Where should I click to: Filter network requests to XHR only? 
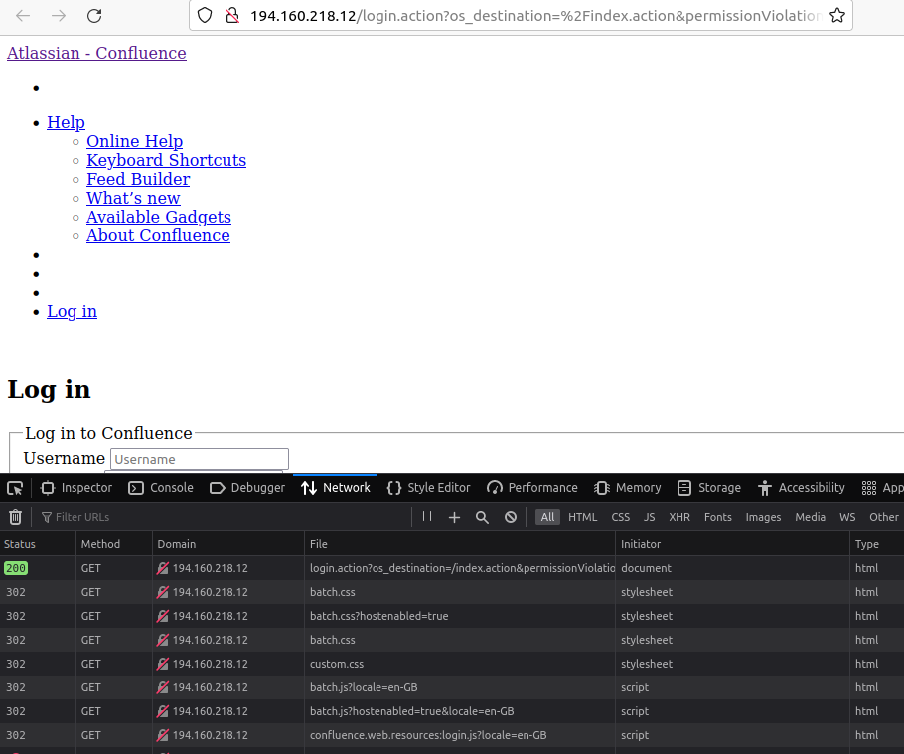pos(679,517)
